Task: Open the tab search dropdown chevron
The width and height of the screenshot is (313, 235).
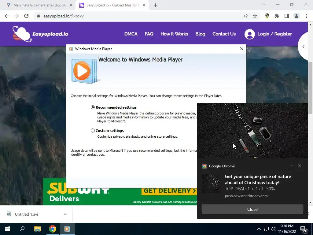Action: [x=264, y=4]
